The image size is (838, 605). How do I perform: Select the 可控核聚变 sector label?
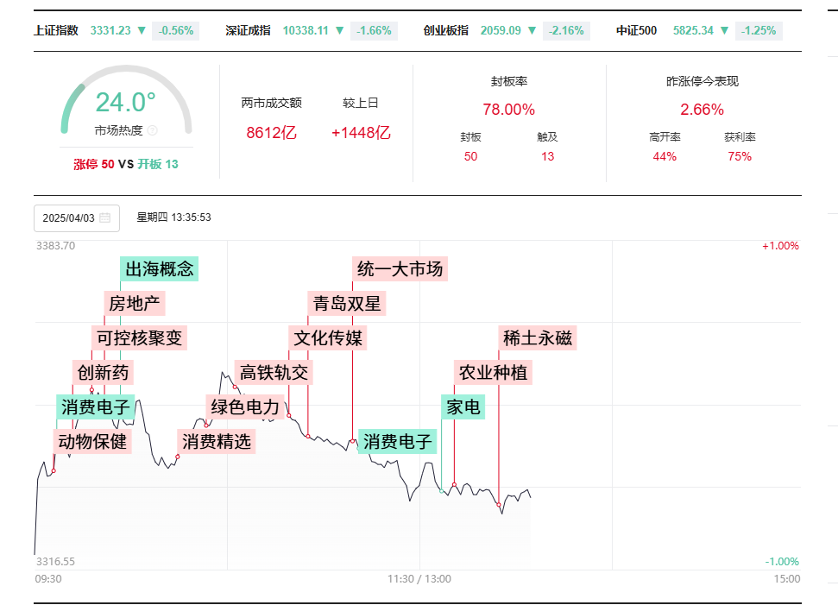[140, 337]
